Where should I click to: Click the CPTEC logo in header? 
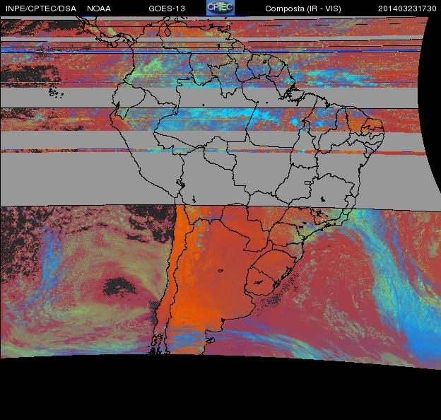(220, 8)
